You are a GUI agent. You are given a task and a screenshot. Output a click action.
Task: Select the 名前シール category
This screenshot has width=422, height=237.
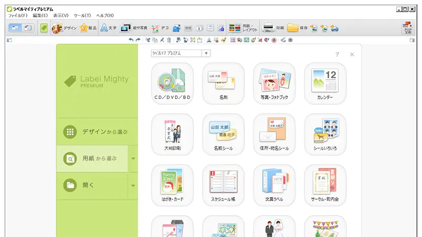tap(223, 134)
